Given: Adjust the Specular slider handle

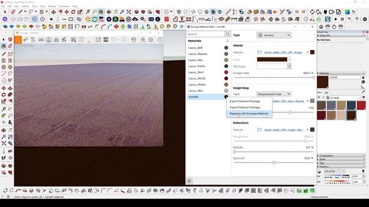Looking at the screenshot, I should coord(274,162).
